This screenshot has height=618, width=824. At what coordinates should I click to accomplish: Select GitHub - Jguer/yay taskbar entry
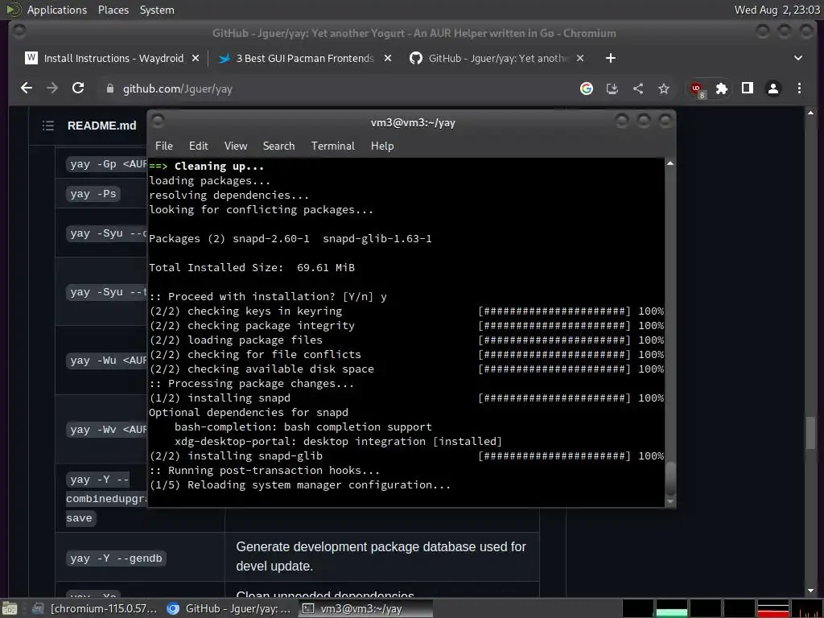point(229,608)
